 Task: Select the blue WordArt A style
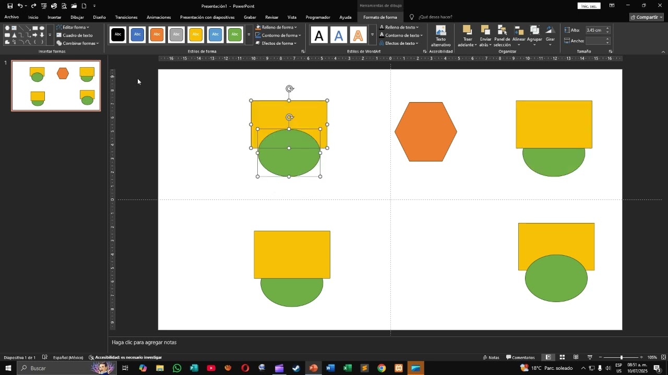click(x=339, y=35)
